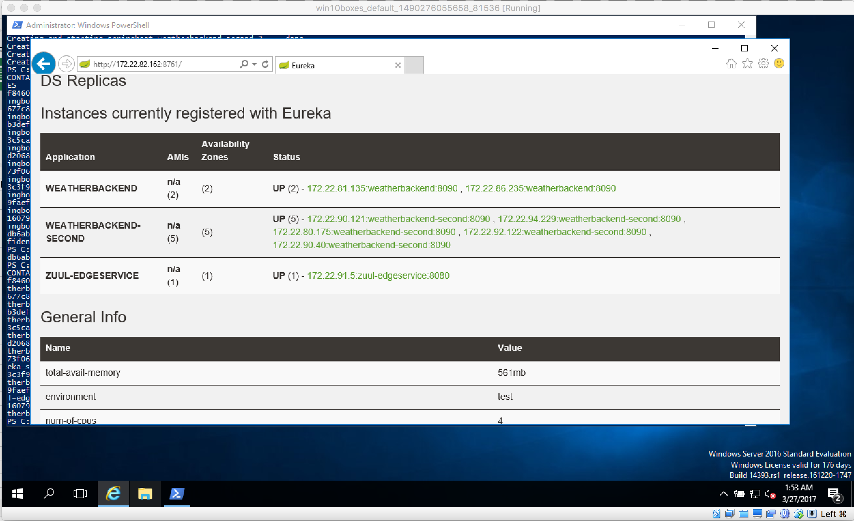Open File Explorer from the taskbar
854x521 pixels.
pos(145,494)
